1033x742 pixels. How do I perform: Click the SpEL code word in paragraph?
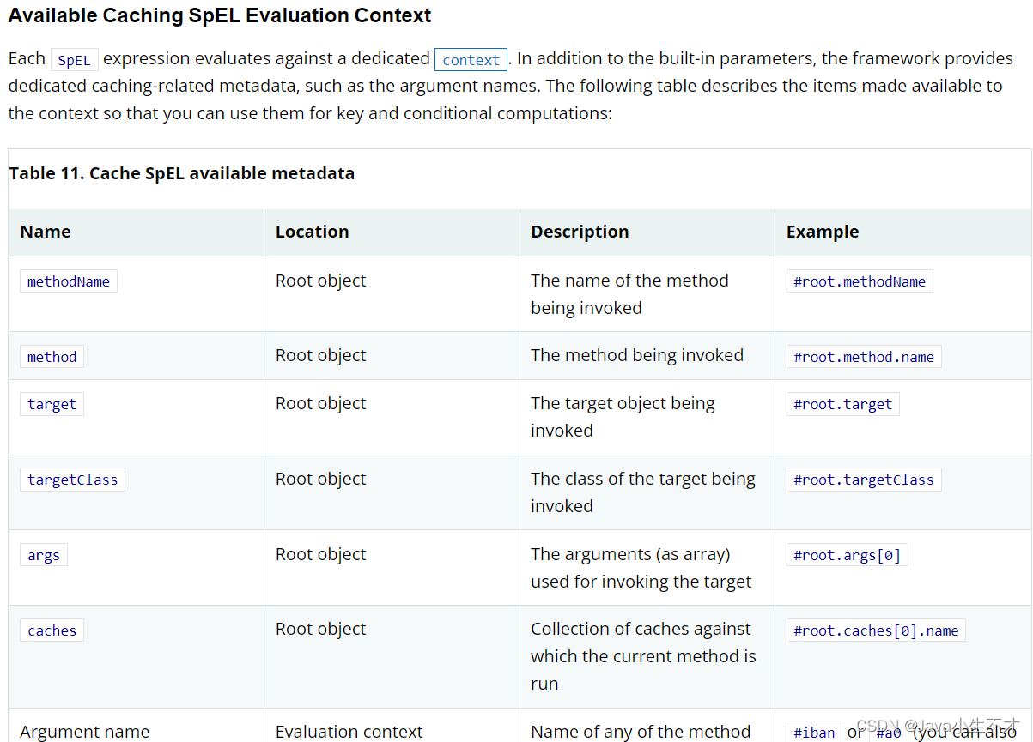[x=75, y=60]
